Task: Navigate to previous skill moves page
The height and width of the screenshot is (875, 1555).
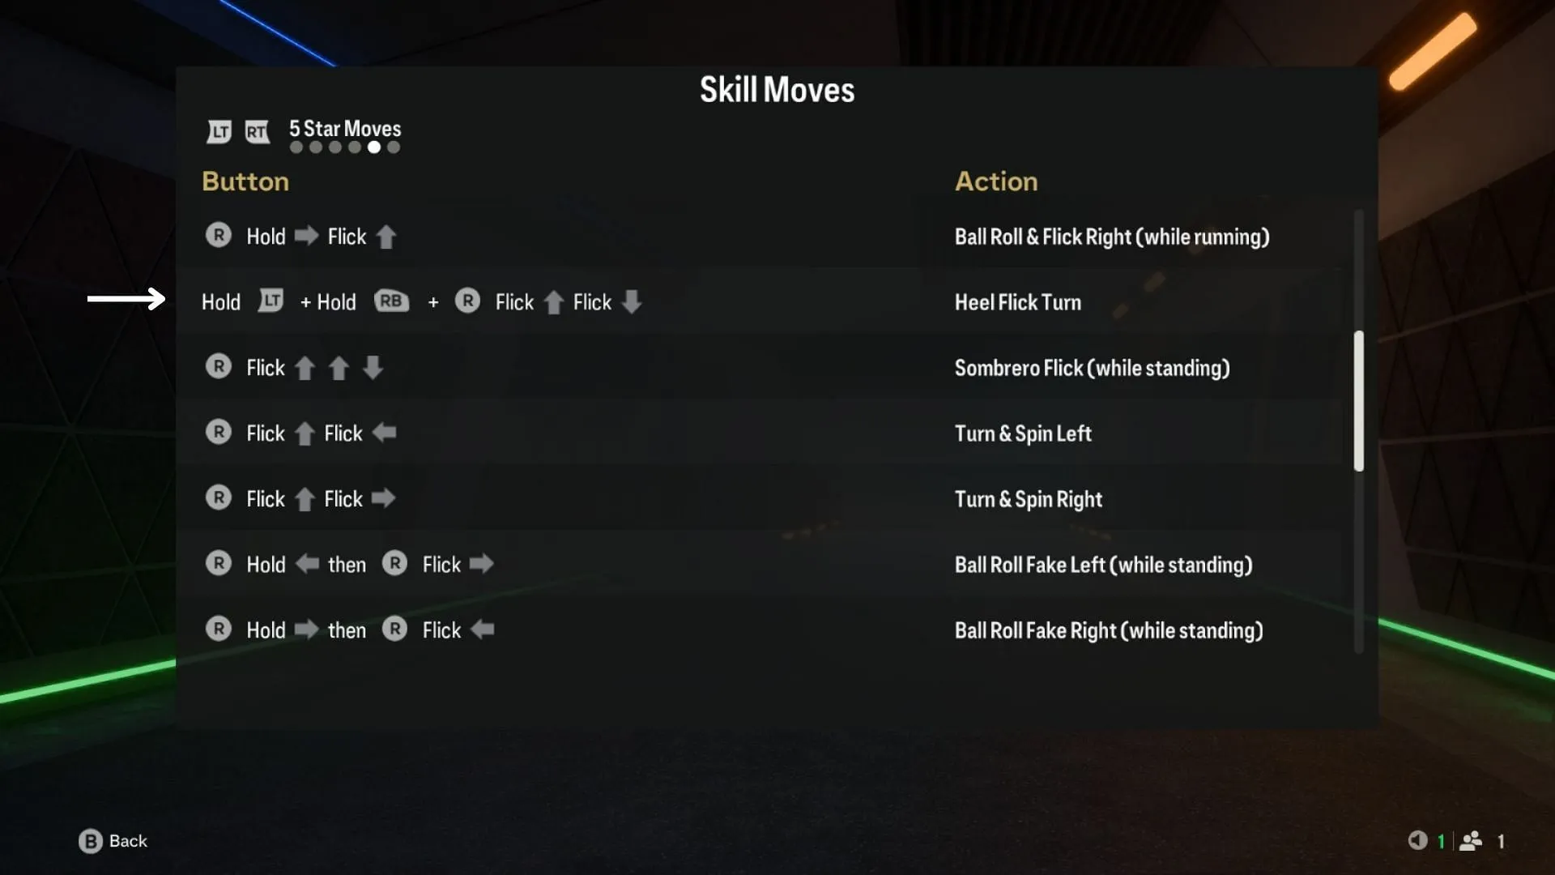Action: (x=219, y=130)
